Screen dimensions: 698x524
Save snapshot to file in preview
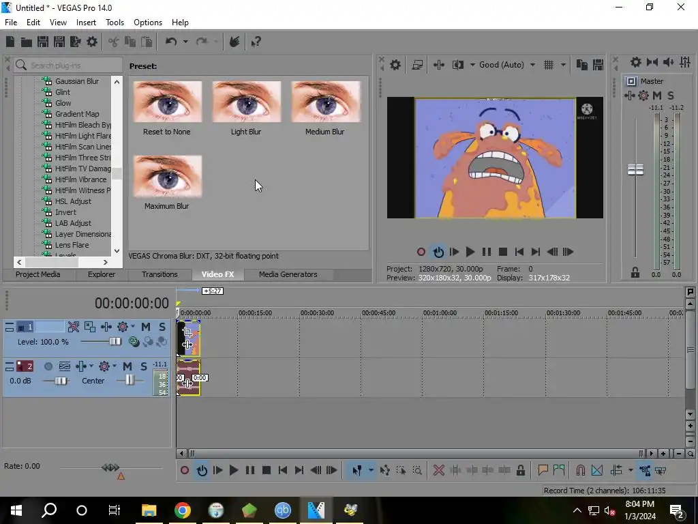click(x=598, y=65)
